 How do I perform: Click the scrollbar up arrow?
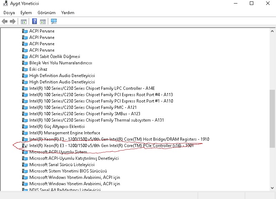[272, 31]
